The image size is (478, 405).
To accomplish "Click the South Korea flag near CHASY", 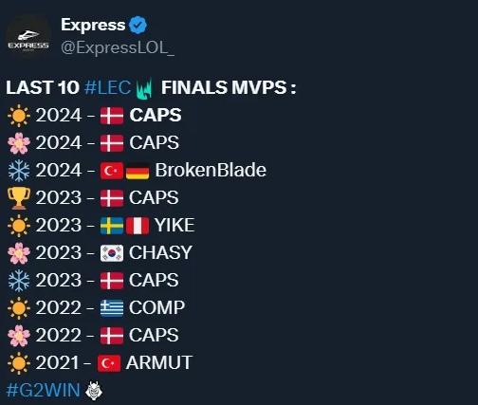I will tap(112, 253).
